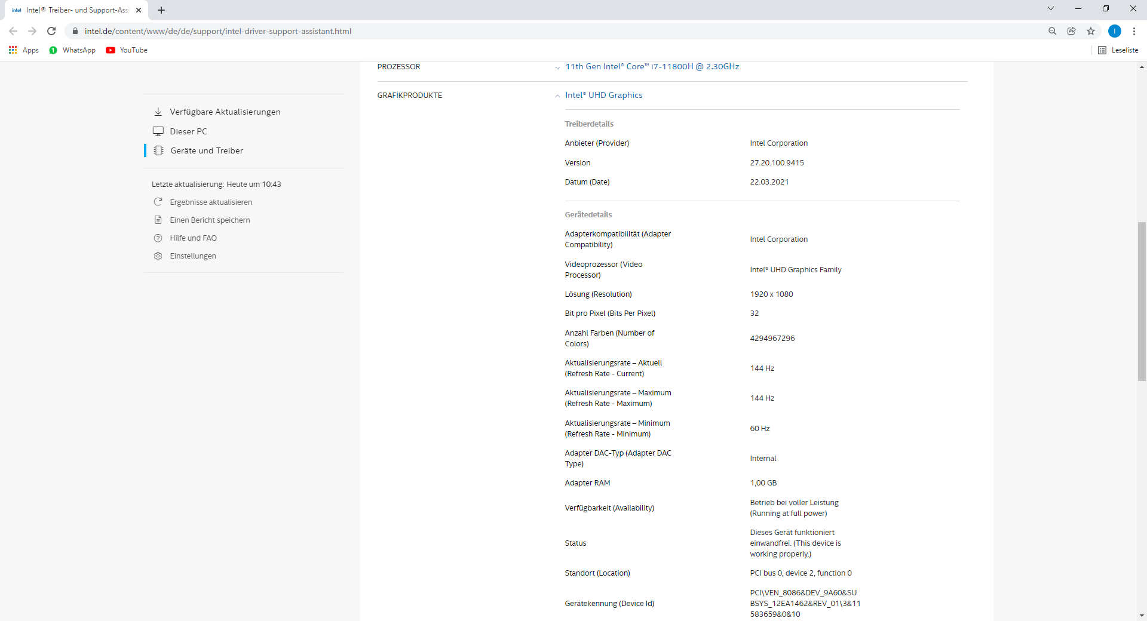
Task: Select Dieser PC in sidebar
Action: [188, 131]
